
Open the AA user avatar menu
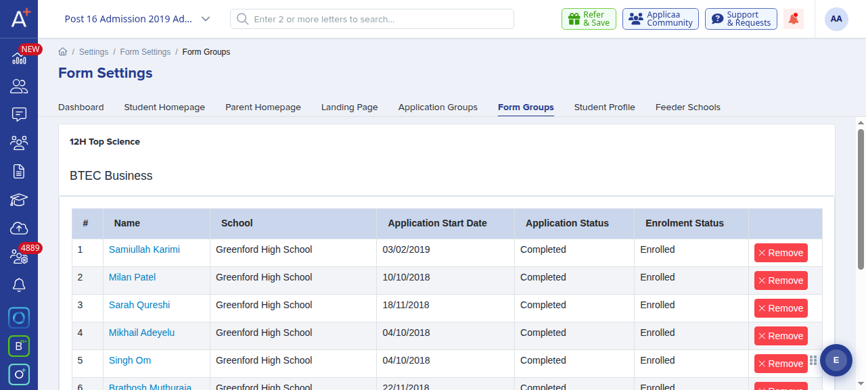tap(836, 19)
